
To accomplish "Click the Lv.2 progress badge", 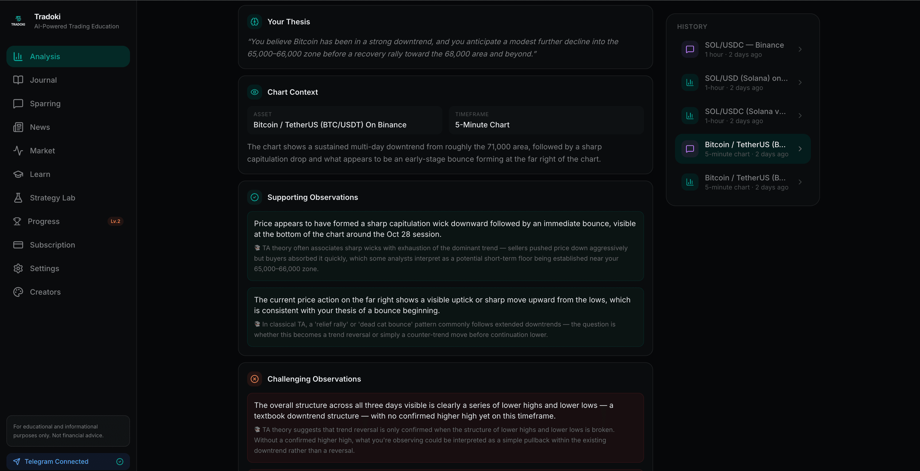I will (x=115, y=221).
